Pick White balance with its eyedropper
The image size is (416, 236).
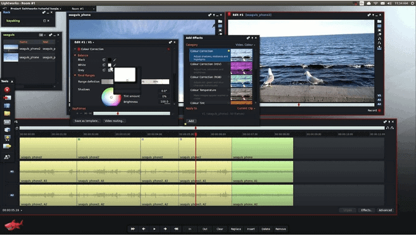(115, 65)
